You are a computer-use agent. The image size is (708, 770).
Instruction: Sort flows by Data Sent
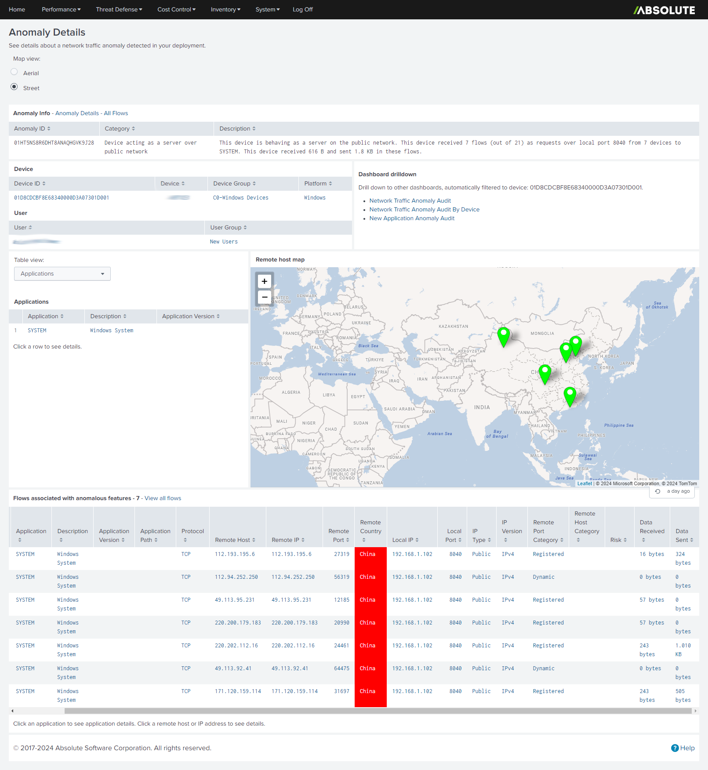(684, 536)
